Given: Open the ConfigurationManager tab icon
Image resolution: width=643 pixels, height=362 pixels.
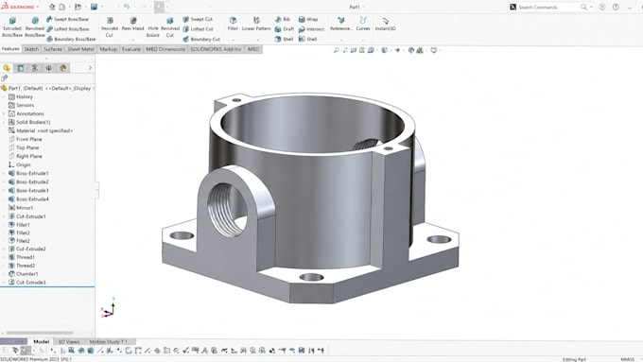Looking at the screenshot, I should pos(35,68).
